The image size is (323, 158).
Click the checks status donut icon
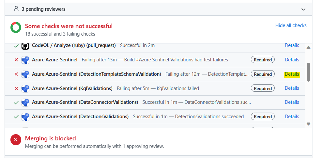[x=16, y=27]
